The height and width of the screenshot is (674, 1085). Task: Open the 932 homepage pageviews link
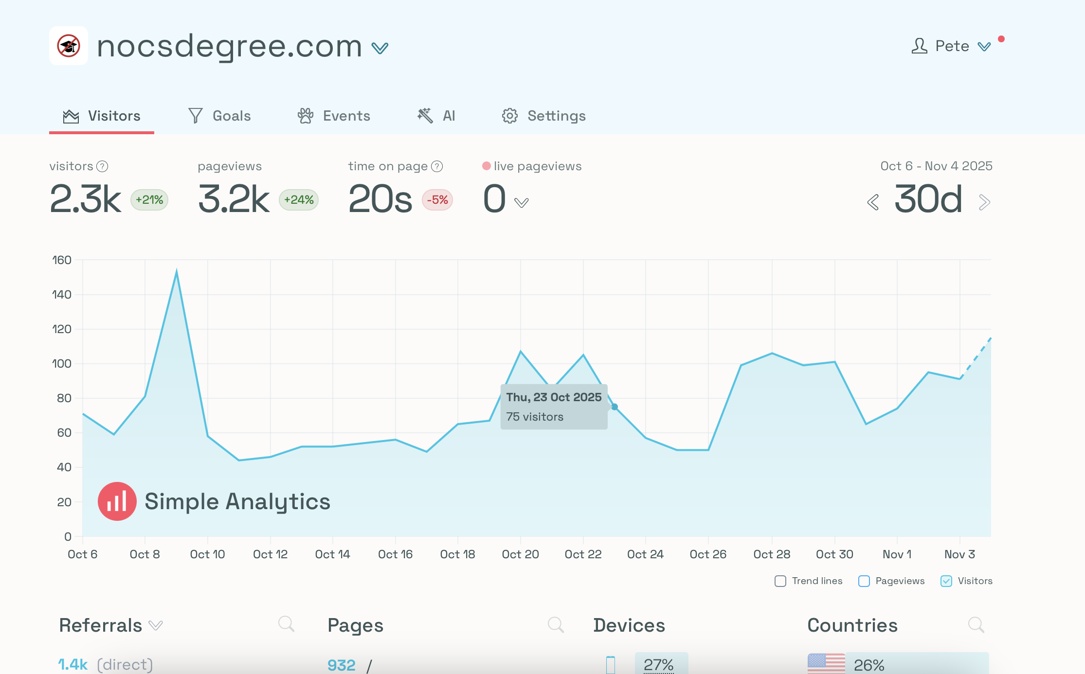[342, 664]
